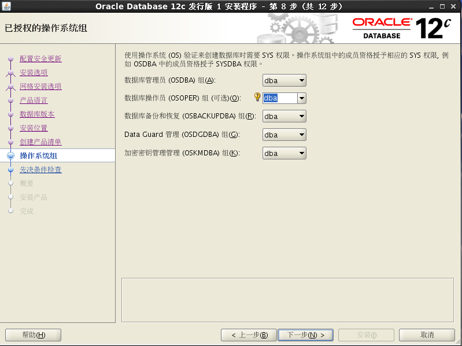Screen dimensions: 462x346
Task: Go to the 先决条件检查 step
Action: click(40, 169)
